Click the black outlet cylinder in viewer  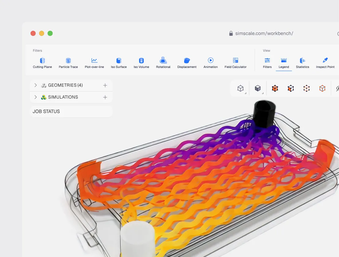pyautogui.click(x=264, y=114)
